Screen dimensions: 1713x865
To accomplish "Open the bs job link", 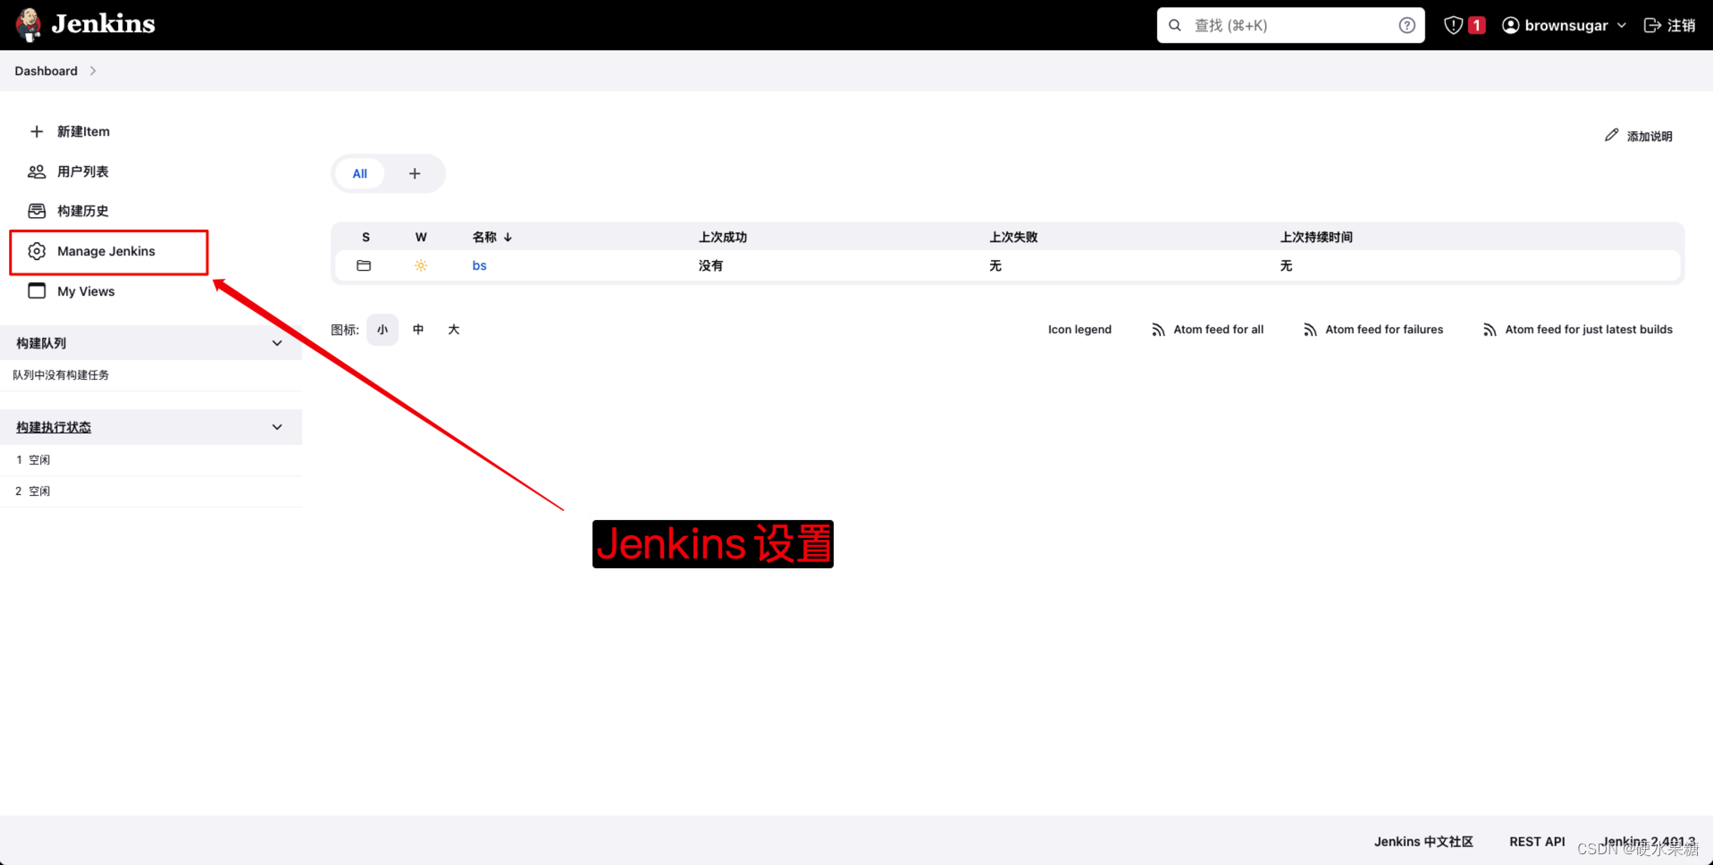I will pyautogui.click(x=479, y=265).
